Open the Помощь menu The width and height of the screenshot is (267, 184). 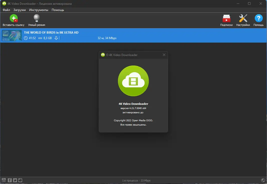click(x=57, y=10)
